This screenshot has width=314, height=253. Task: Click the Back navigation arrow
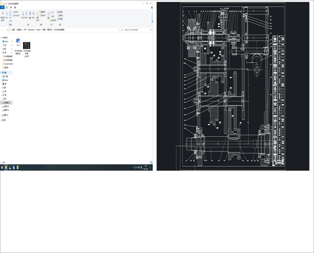pyautogui.click(x=2, y=30)
